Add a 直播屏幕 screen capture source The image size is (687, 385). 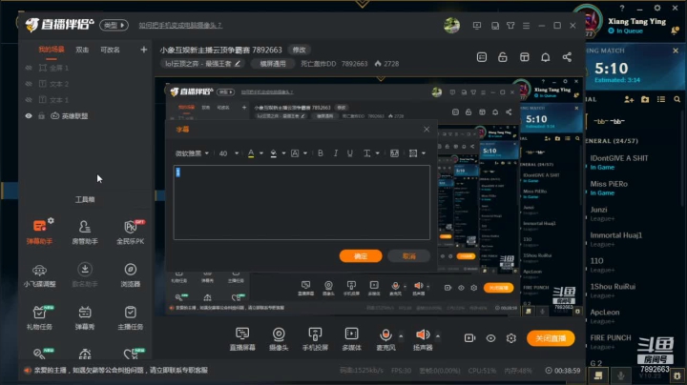click(x=242, y=338)
